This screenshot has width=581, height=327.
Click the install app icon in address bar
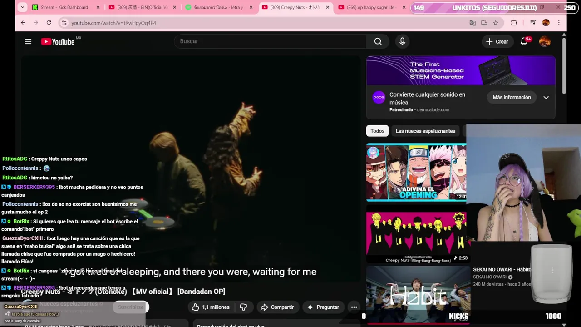point(484,23)
